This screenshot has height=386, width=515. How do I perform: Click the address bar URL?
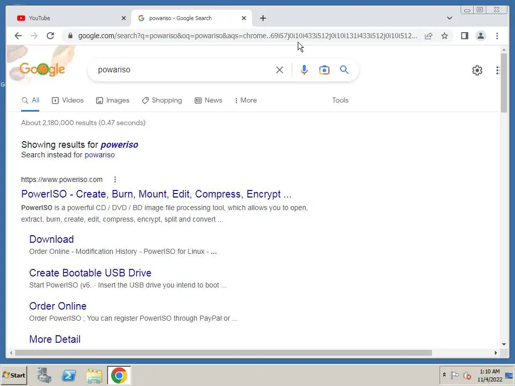click(247, 36)
